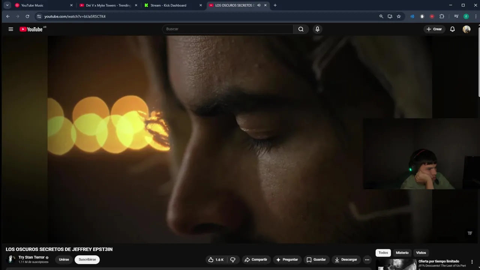Screen dimensions: 480x270
Task: Click the Compartir button
Action: click(x=256, y=259)
